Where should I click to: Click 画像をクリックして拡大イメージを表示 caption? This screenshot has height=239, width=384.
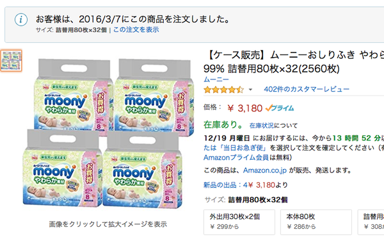(x=108, y=224)
